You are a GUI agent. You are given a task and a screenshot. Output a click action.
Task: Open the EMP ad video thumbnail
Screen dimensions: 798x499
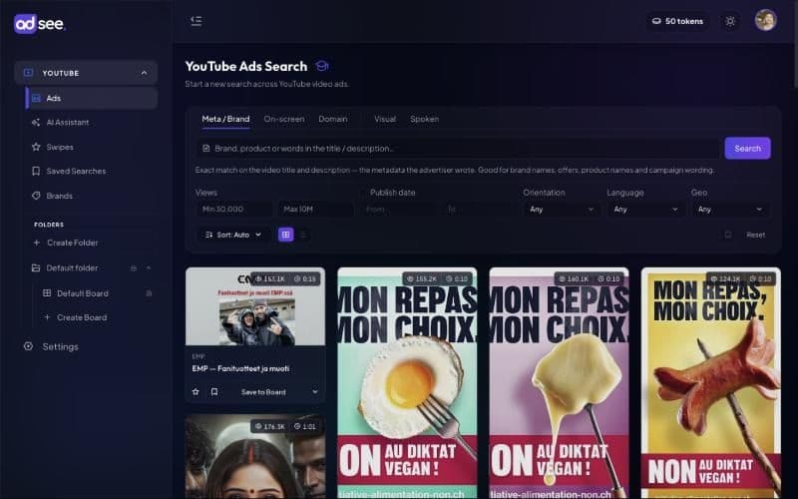[x=255, y=307]
